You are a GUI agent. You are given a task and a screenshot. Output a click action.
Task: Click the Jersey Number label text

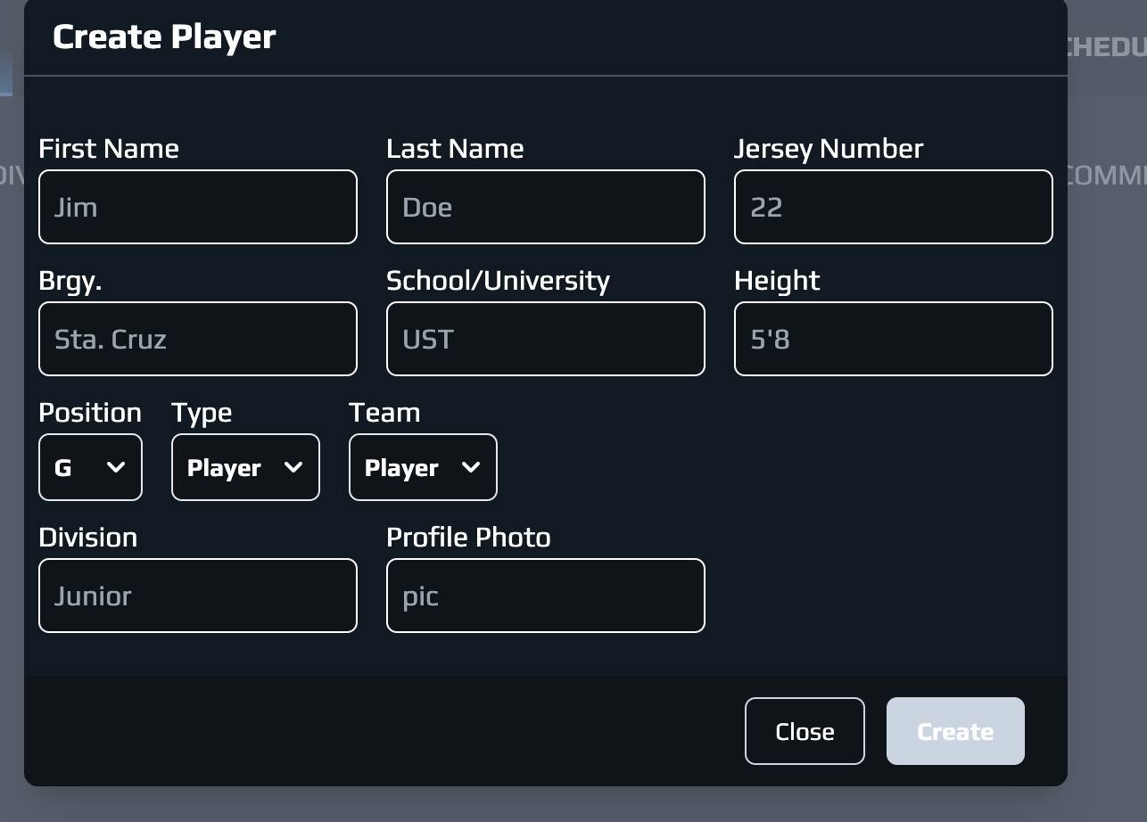click(828, 148)
